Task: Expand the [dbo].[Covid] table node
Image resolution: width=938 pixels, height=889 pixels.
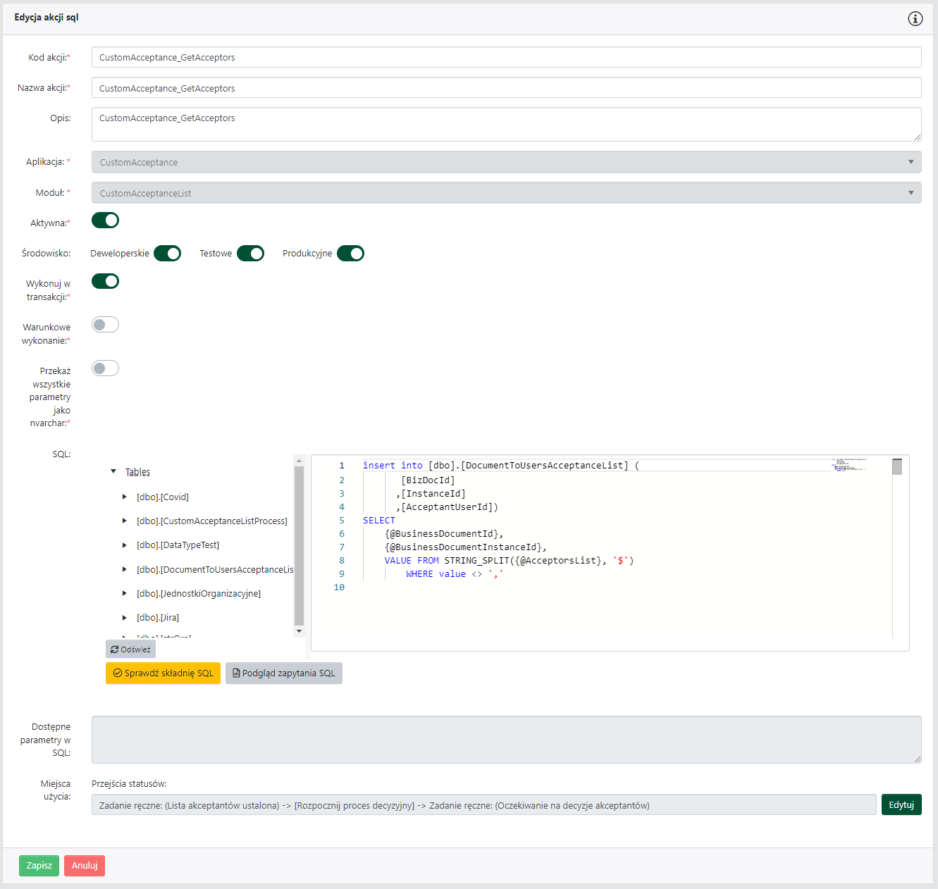Action: (125, 497)
